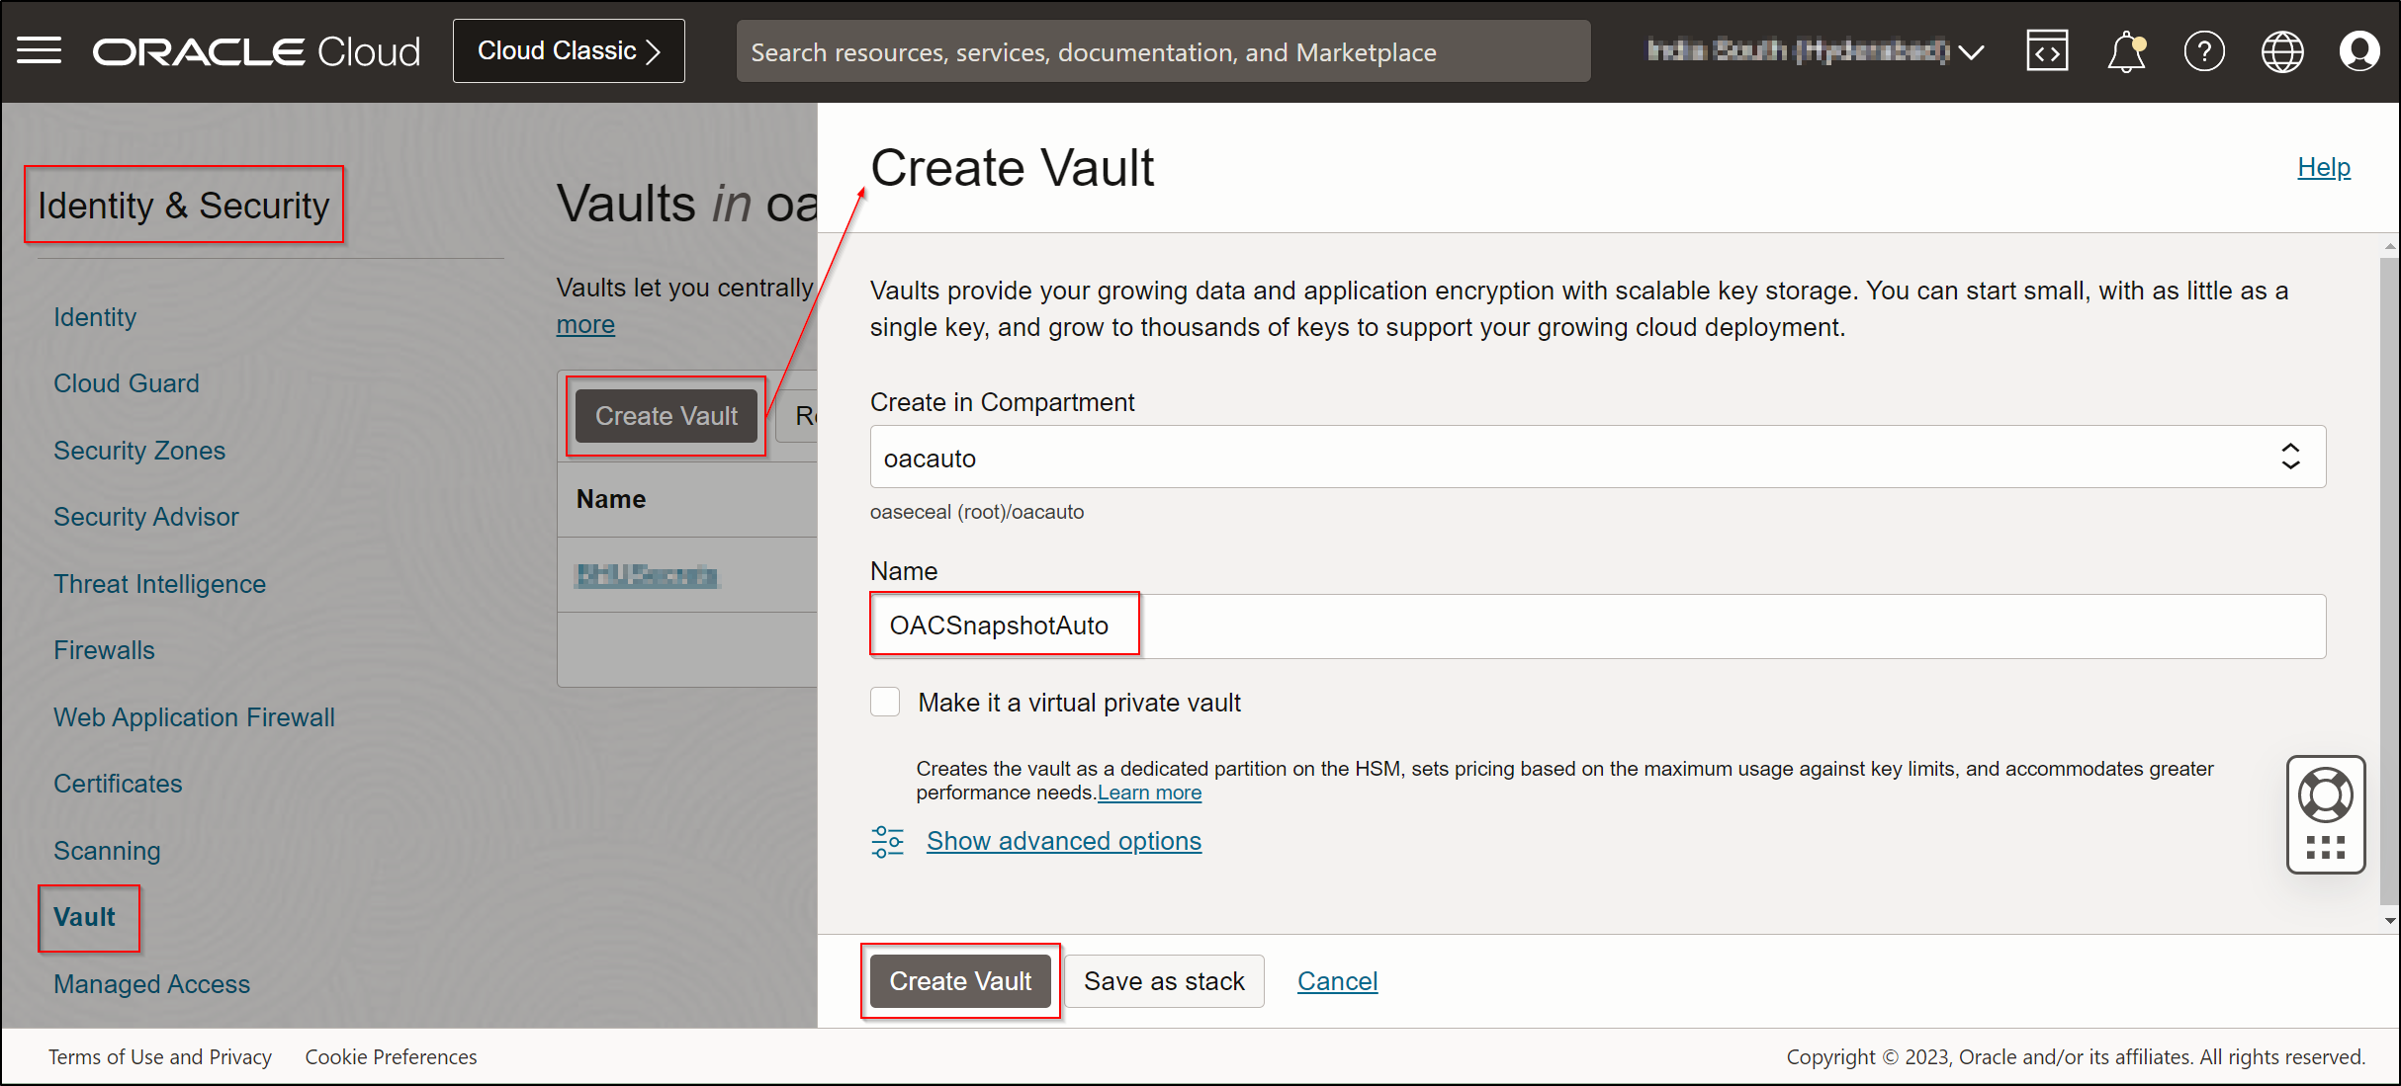Click the panel scrollbar down arrow
The image size is (2401, 1086).
(x=2390, y=920)
